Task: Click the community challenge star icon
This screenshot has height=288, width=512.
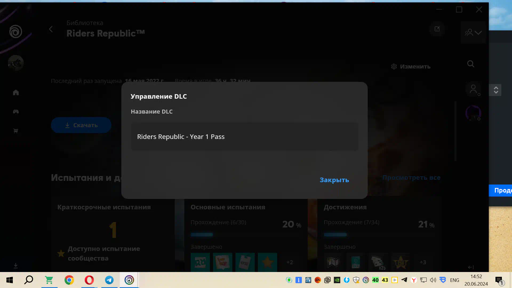Action: tap(61, 253)
